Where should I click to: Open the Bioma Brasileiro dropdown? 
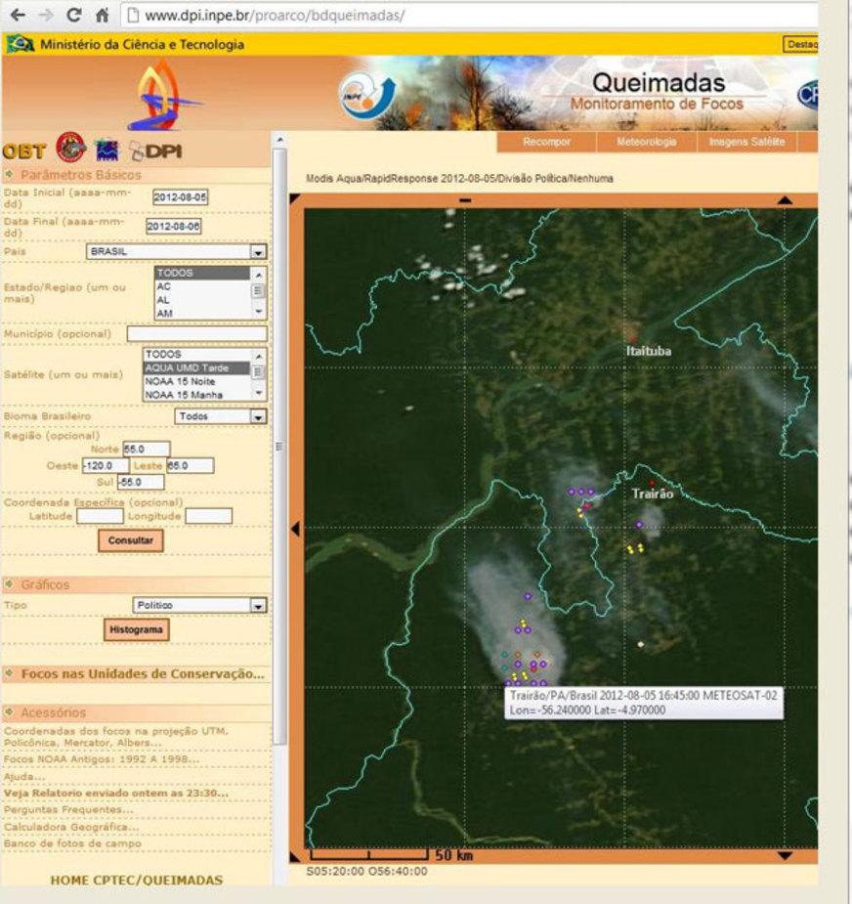(221, 416)
